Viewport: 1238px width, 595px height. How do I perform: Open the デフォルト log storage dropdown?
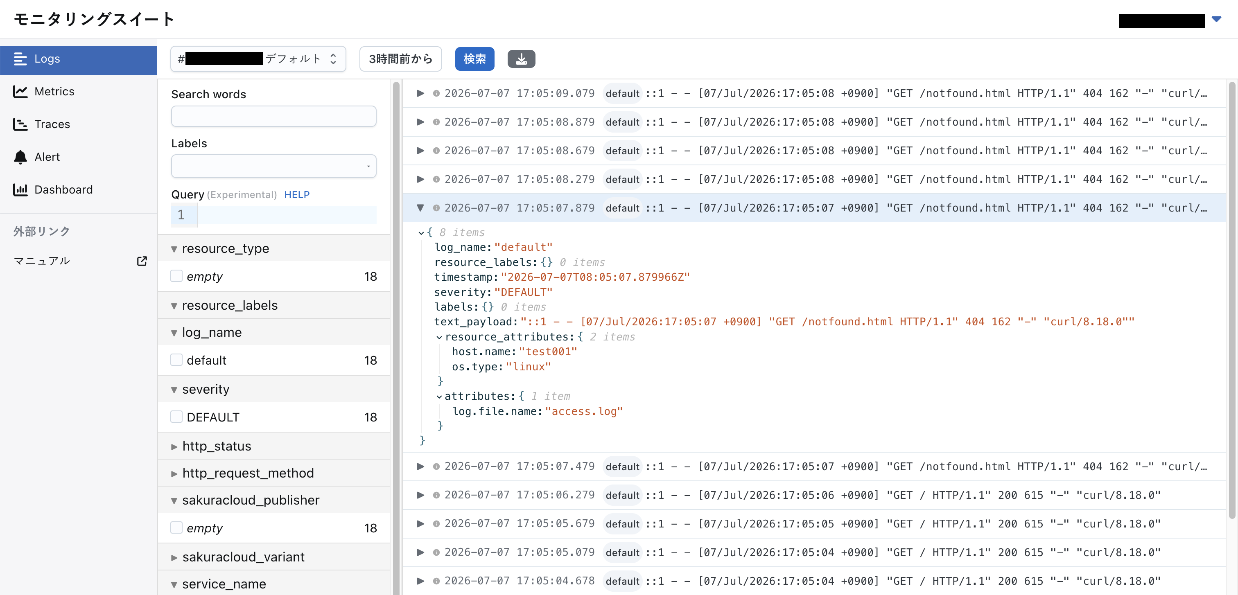tap(258, 59)
